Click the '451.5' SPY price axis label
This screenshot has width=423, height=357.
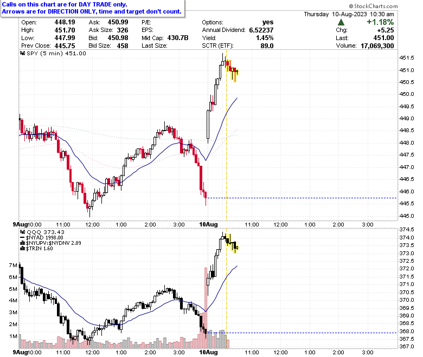406,57
